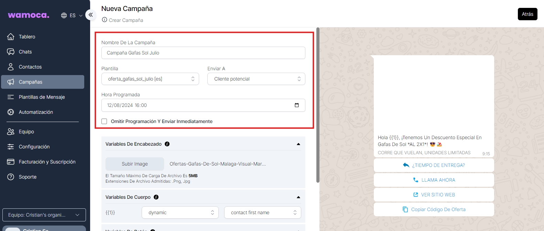The image size is (544, 231).
Task: Click the globe language icon
Action: click(x=64, y=15)
